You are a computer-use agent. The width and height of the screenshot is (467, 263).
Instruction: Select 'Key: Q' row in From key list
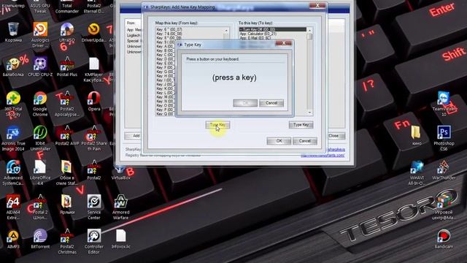pyautogui.click(x=166, y=114)
